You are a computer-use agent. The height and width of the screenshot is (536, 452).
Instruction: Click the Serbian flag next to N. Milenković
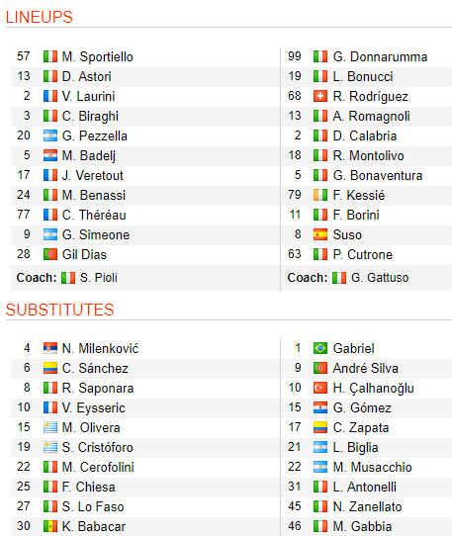point(50,348)
